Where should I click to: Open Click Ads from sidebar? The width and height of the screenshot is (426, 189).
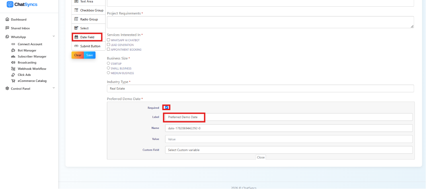pyautogui.click(x=24, y=75)
